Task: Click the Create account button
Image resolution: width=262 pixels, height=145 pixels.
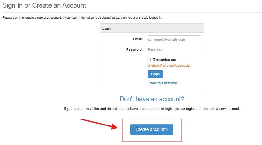Action: (x=152, y=129)
